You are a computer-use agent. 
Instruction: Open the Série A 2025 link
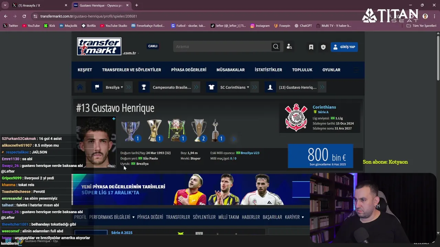122,233
